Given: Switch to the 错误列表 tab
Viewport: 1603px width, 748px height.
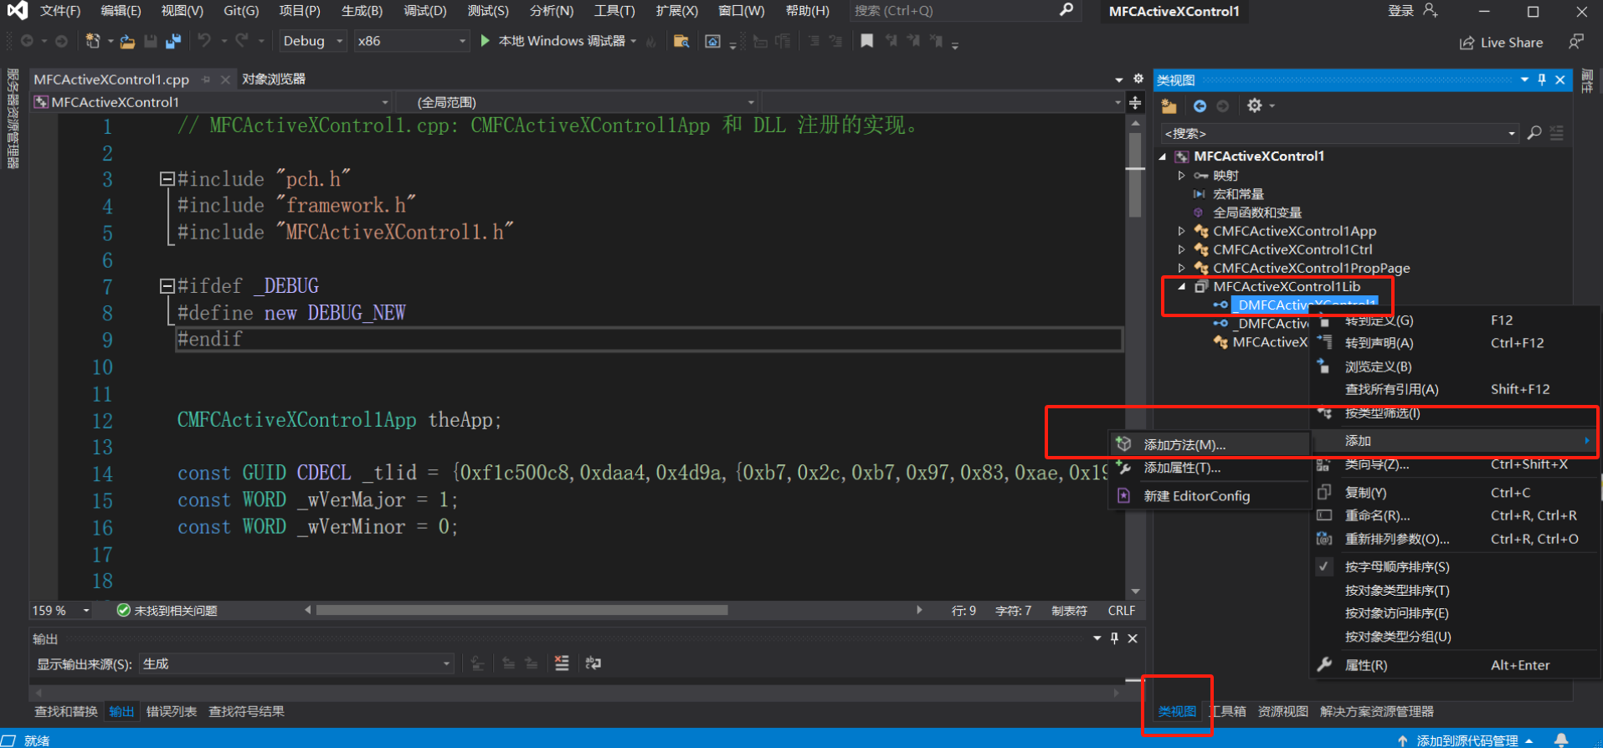Looking at the screenshot, I should [172, 711].
